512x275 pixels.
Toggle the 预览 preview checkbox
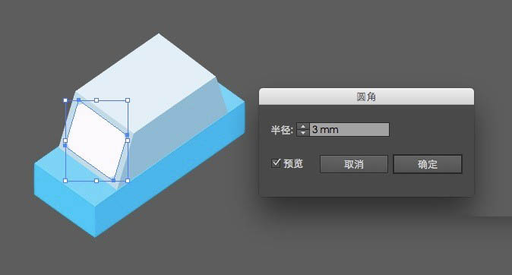point(276,163)
